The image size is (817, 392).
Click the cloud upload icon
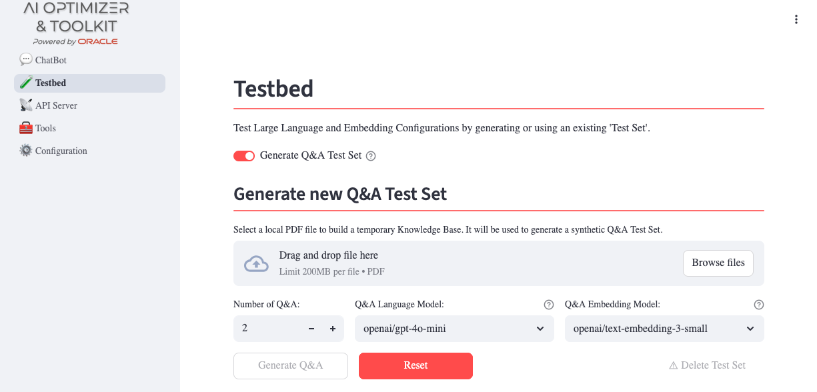tap(256, 263)
